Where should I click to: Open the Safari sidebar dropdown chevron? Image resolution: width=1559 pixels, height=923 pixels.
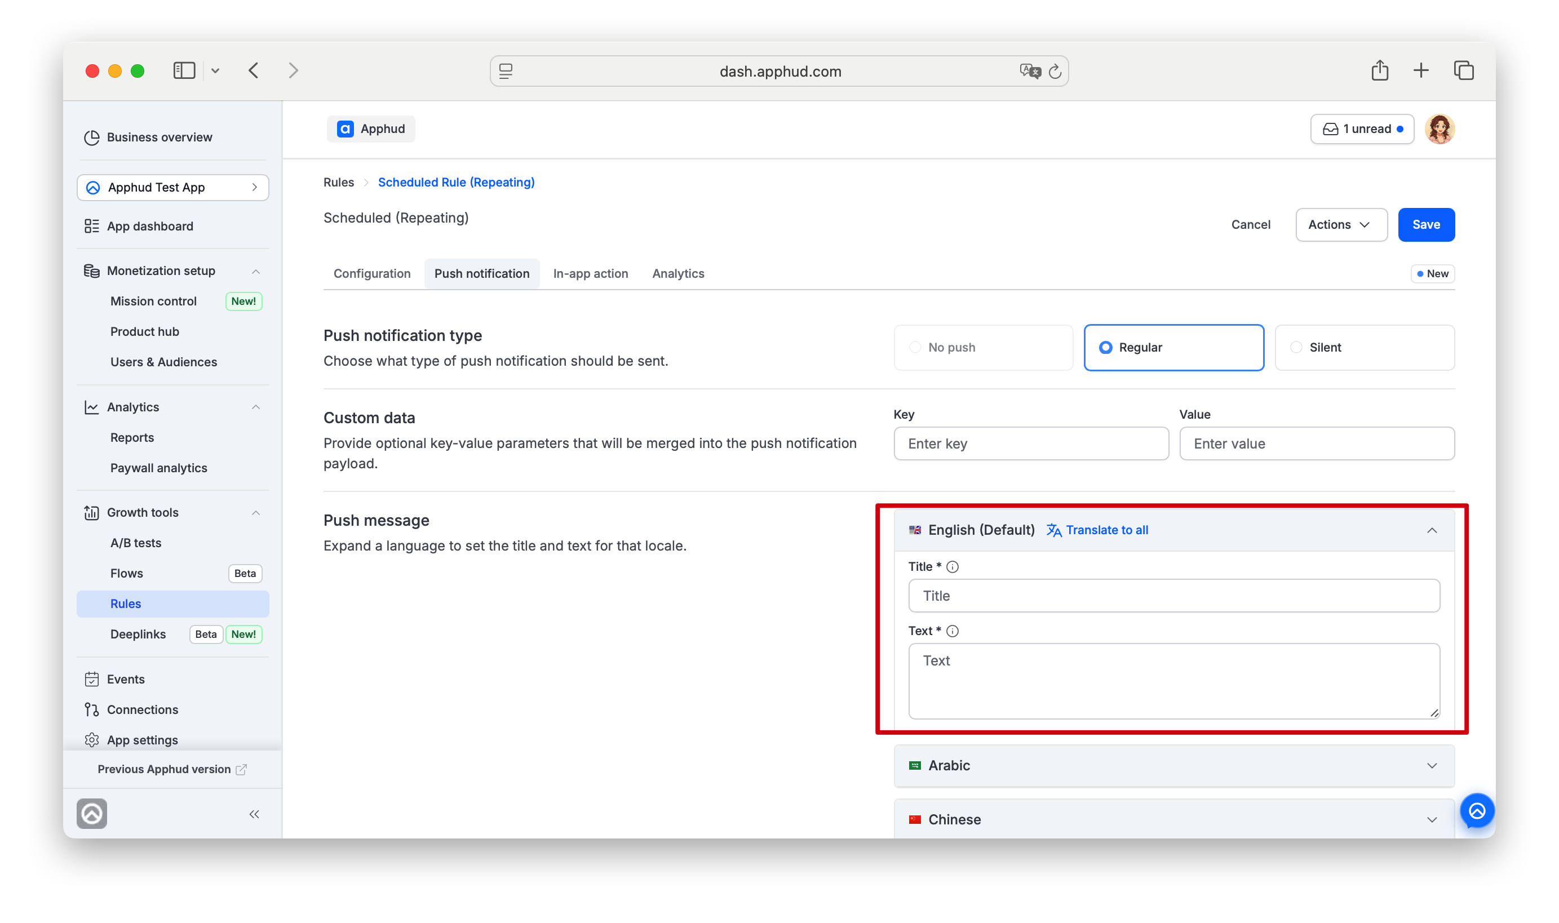click(x=215, y=70)
